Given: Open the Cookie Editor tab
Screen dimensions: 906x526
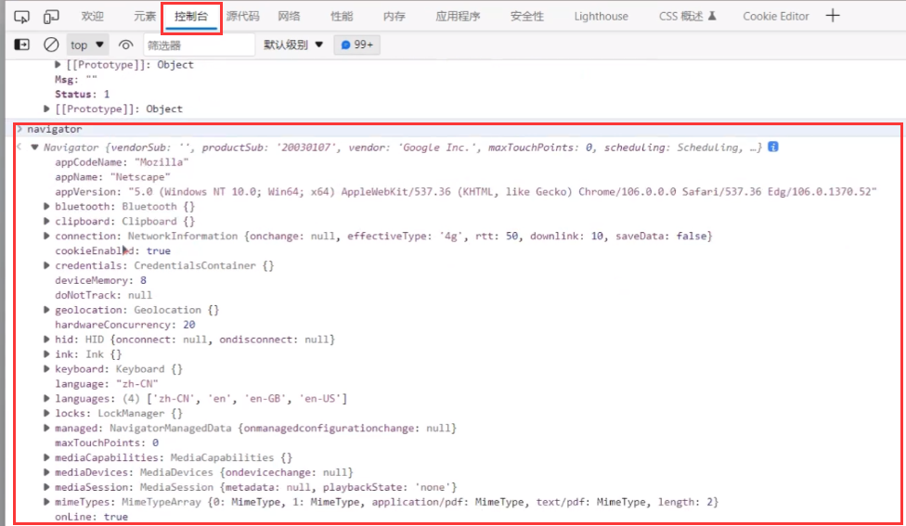Looking at the screenshot, I should 775,17.
